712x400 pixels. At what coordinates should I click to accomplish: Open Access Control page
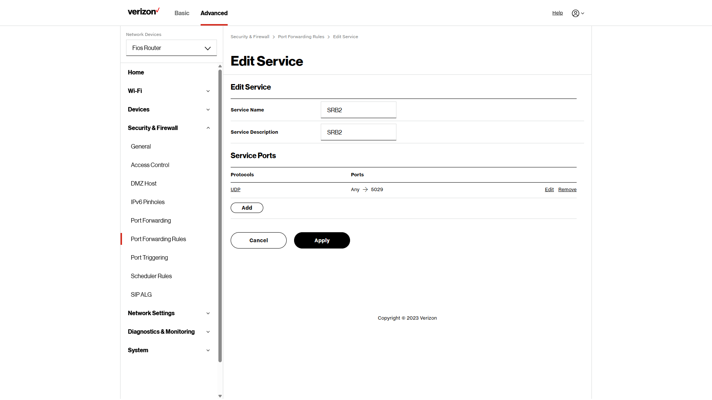coord(150,165)
